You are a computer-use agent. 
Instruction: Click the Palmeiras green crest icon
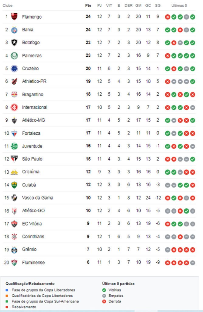coord(14,55)
